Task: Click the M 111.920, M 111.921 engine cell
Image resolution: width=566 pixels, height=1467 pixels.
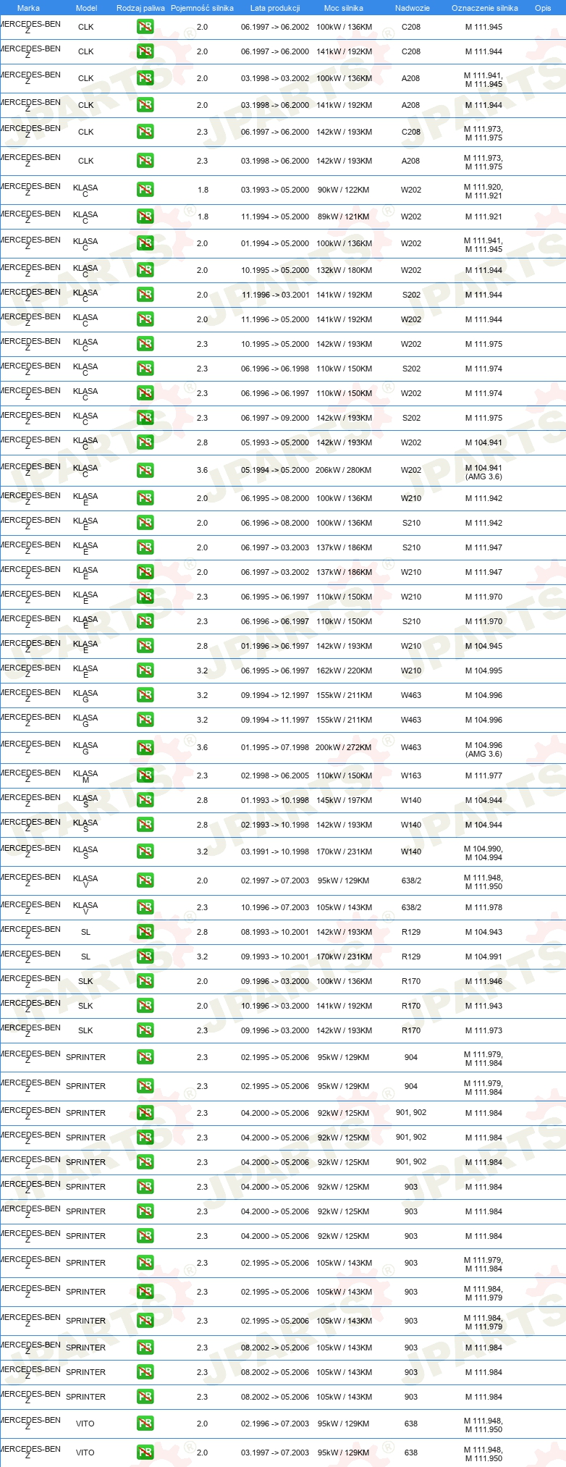Action: click(483, 191)
